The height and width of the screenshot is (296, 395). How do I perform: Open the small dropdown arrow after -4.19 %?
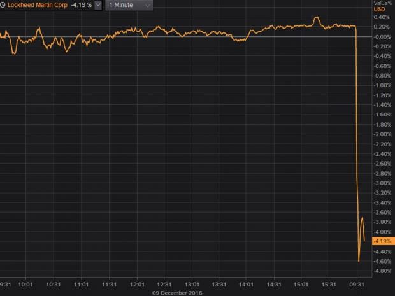click(x=97, y=5)
